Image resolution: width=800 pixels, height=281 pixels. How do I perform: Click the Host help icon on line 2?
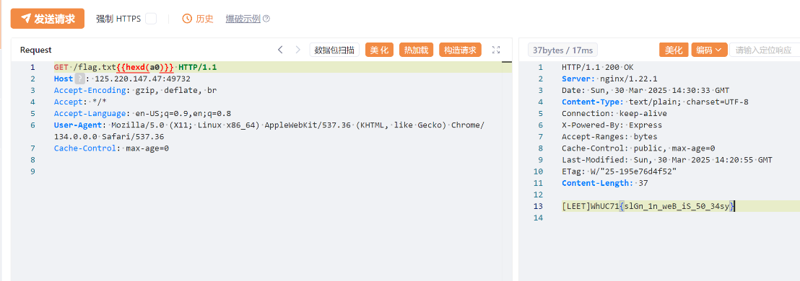click(x=79, y=79)
